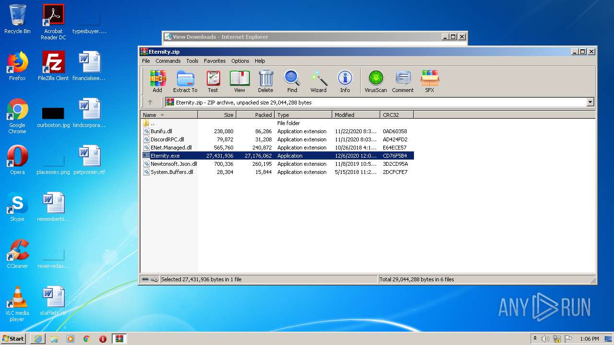Click the Windows Explorer taskbar icon

(54, 339)
